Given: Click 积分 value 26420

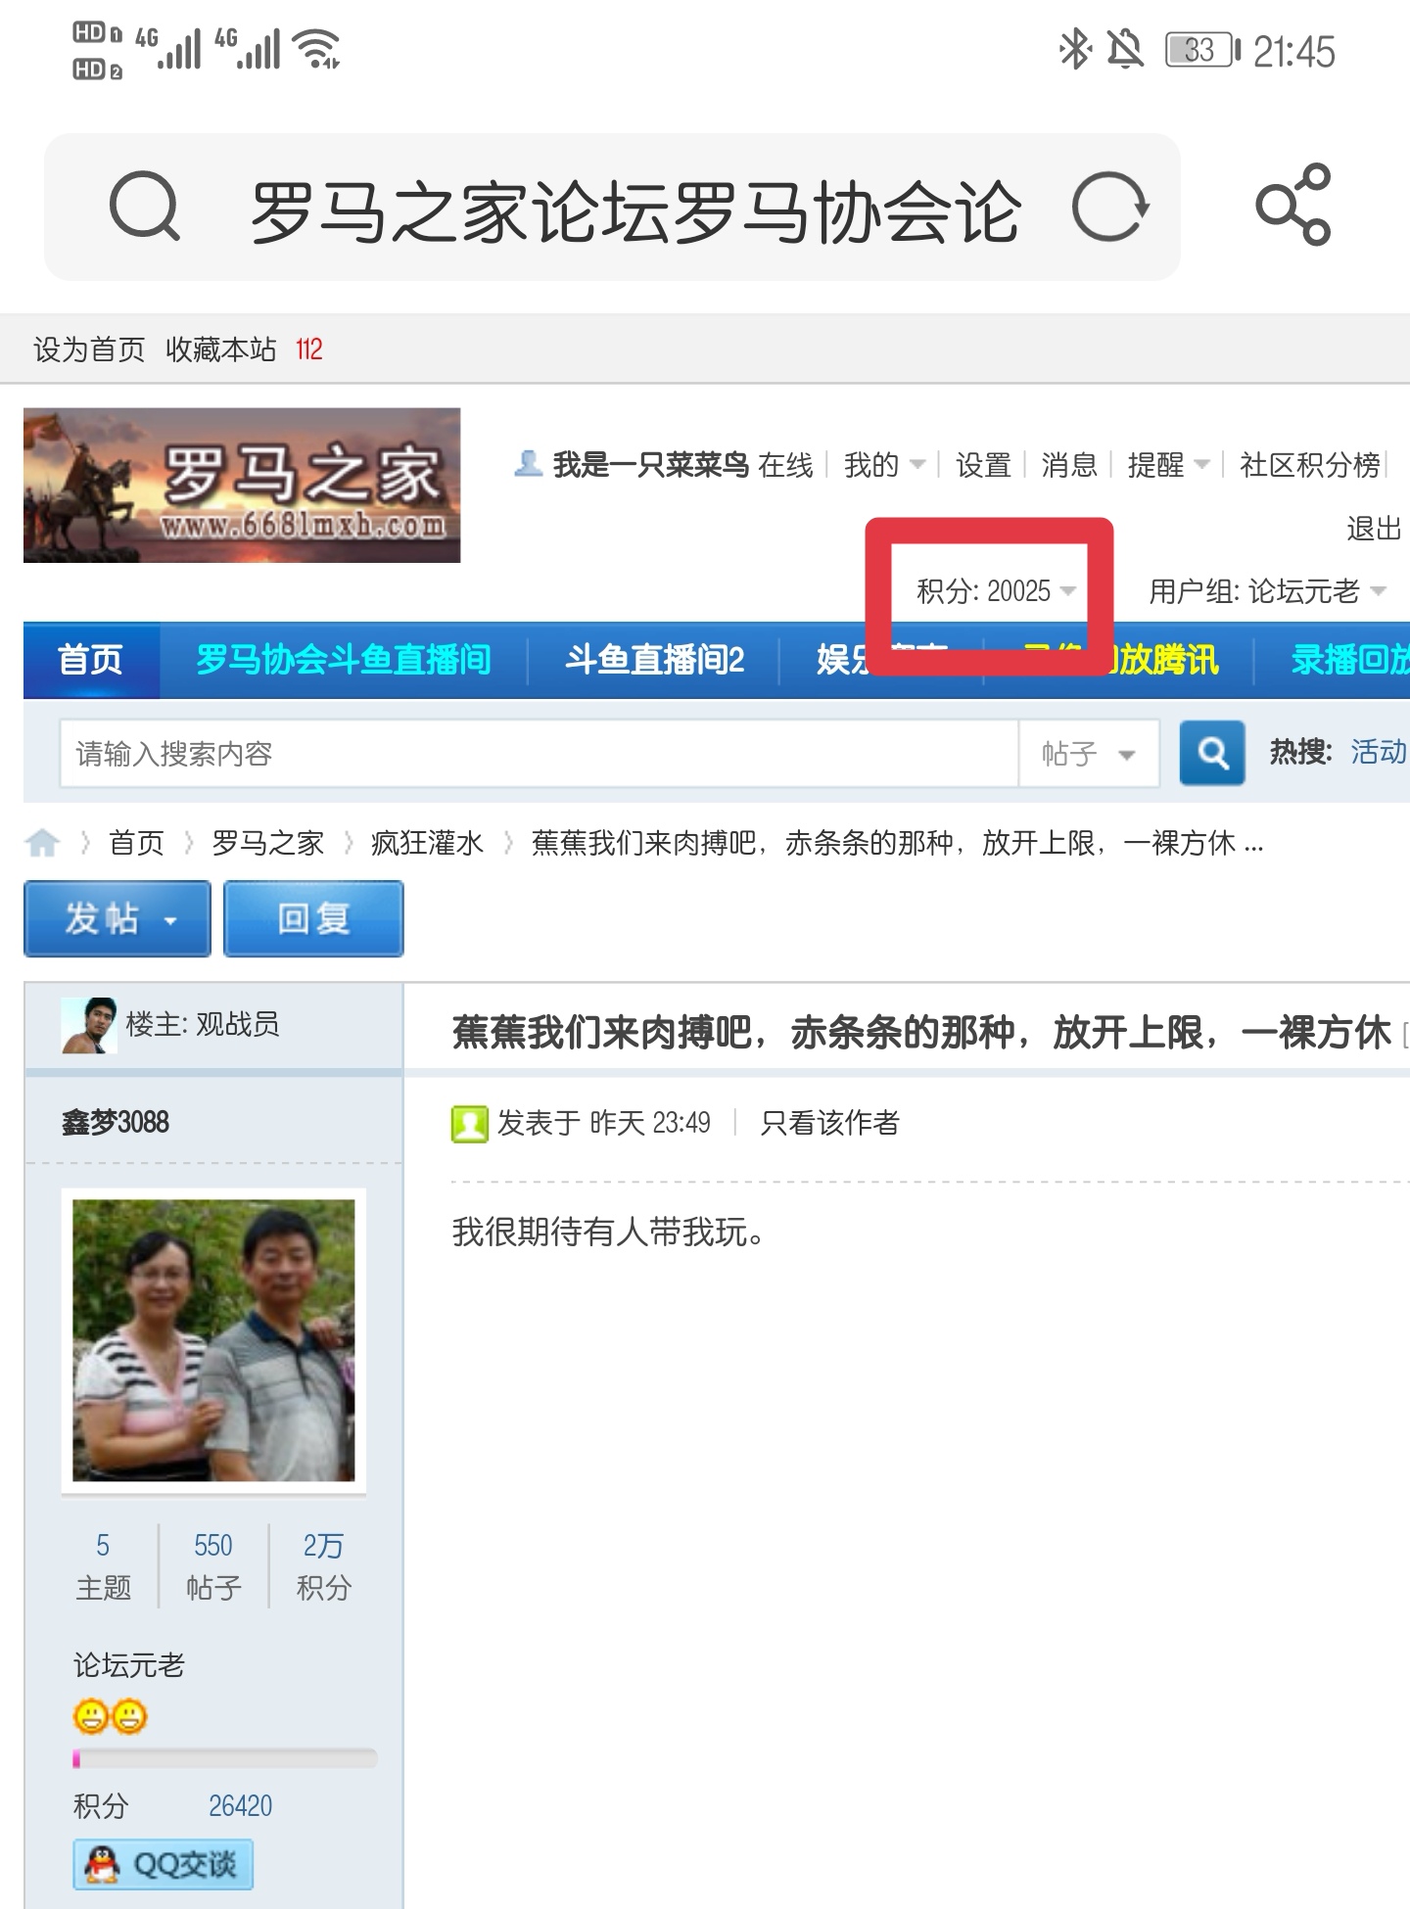Looking at the screenshot, I should pos(240,1805).
